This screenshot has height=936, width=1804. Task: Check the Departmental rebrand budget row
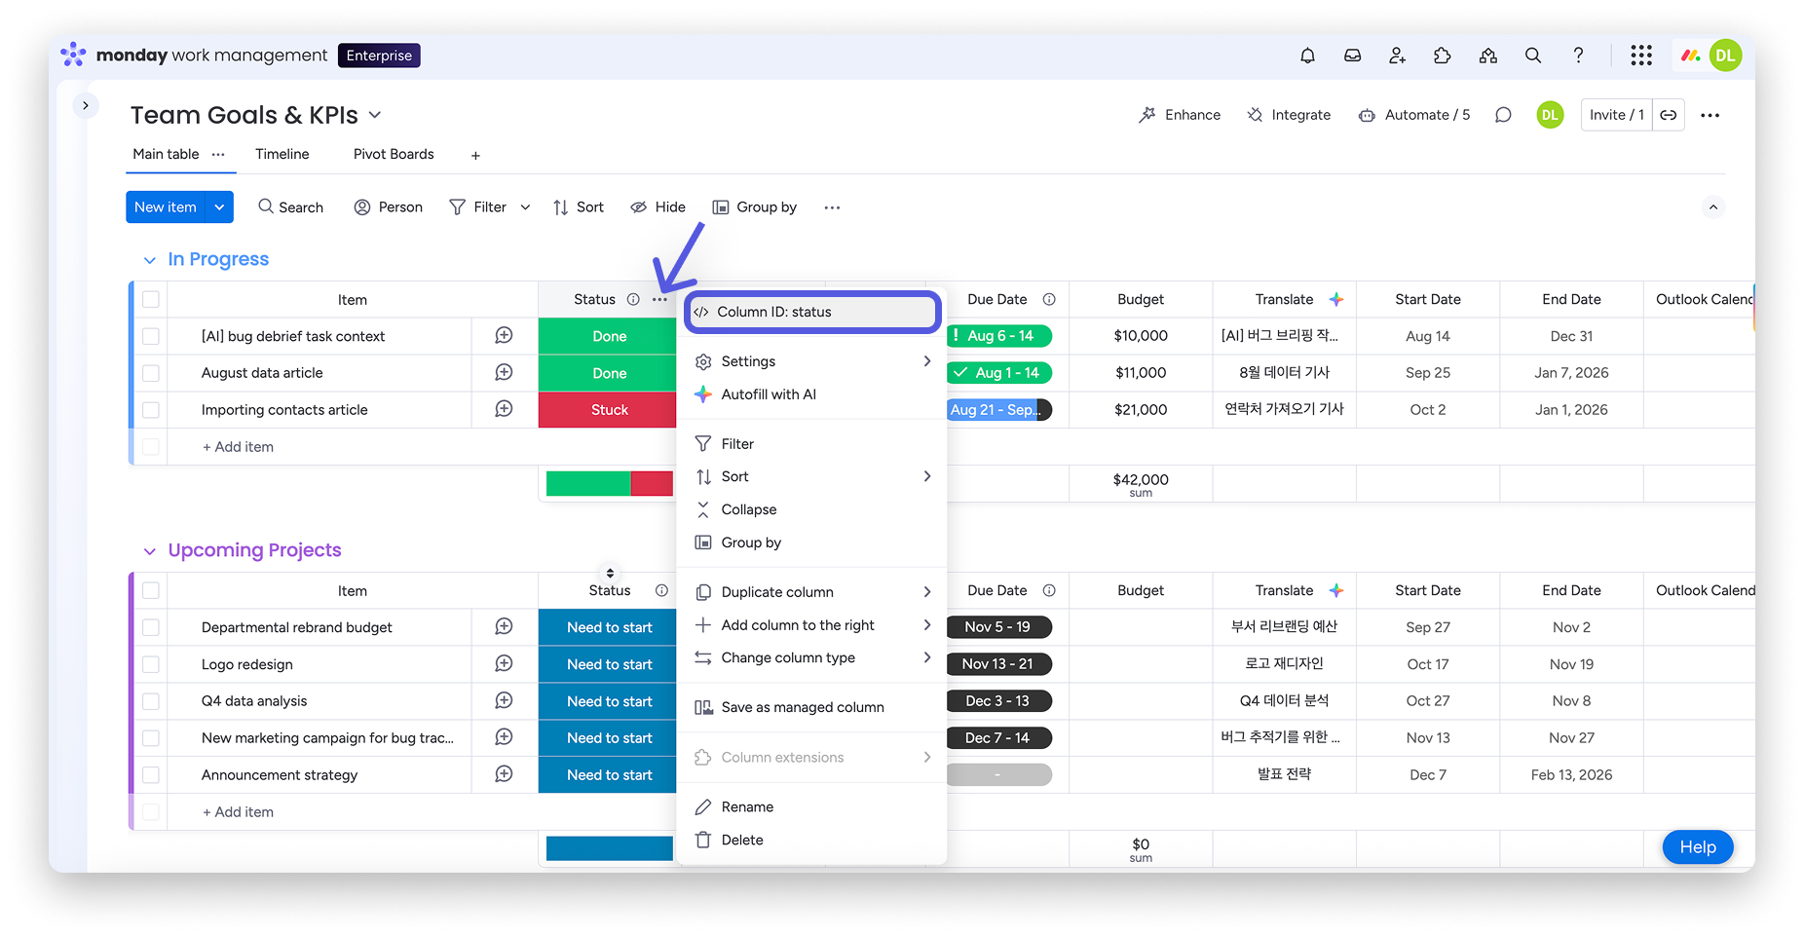coord(151,627)
